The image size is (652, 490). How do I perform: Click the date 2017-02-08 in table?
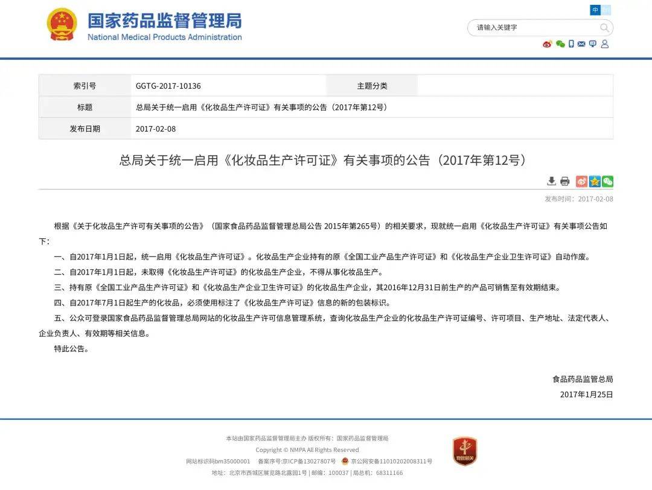click(x=156, y=129)
